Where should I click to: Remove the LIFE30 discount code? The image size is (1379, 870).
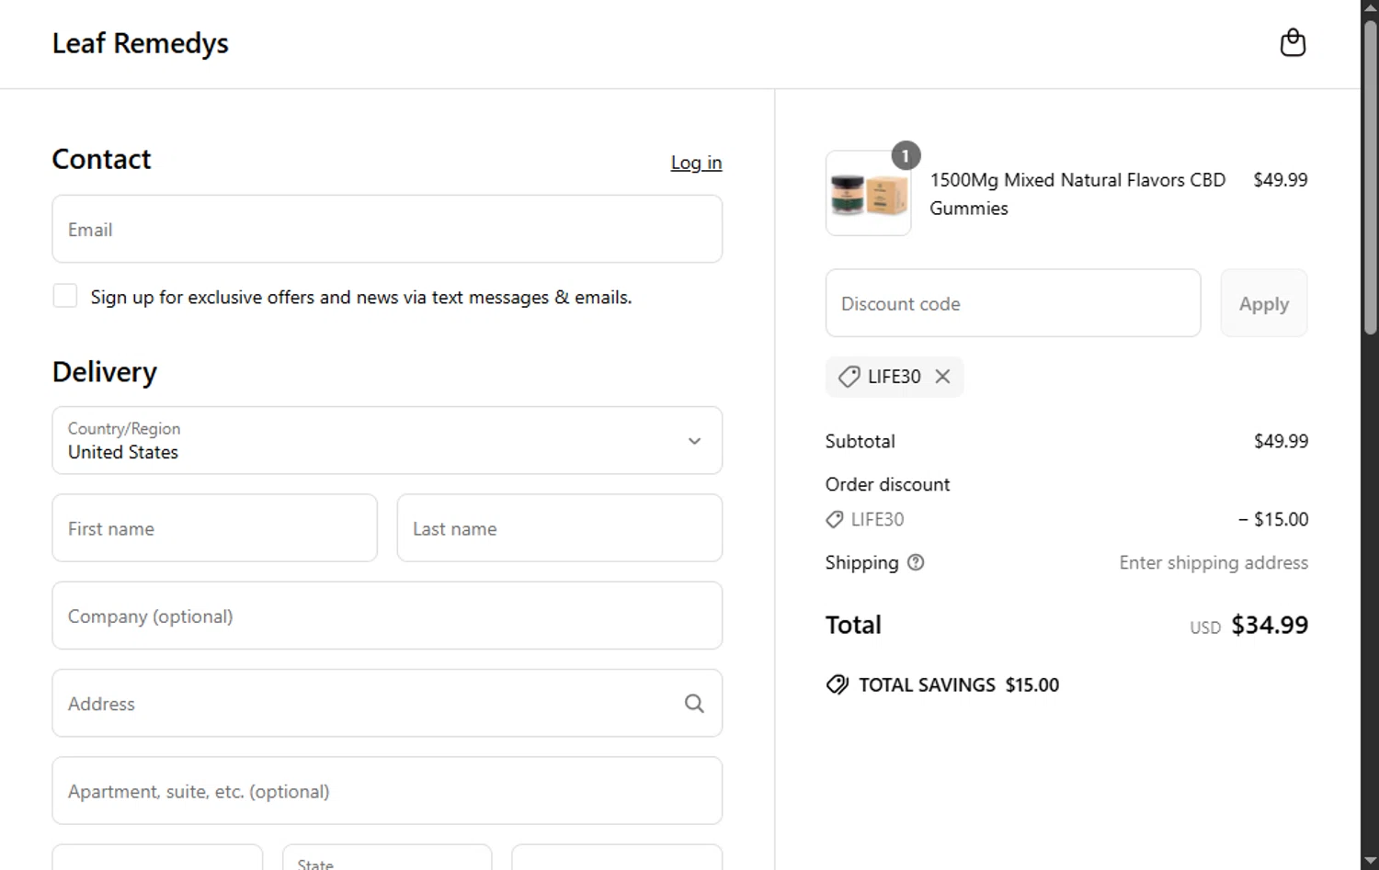click(942, 377)
